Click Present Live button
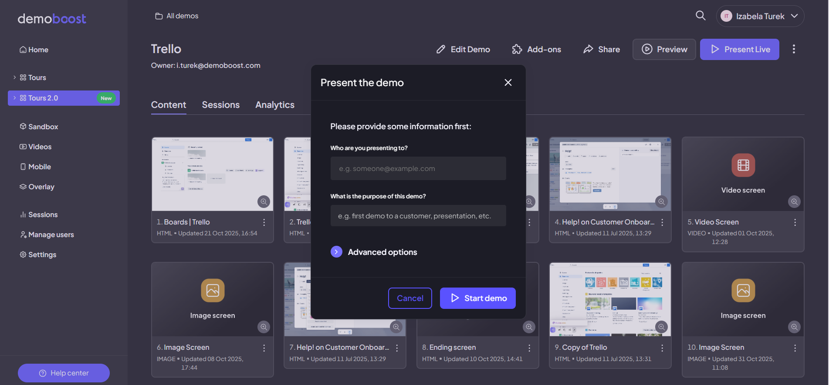The image size is (829, 385). click(x=739, y=49)
